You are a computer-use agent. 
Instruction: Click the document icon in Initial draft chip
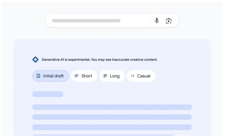(x=39, y=76)
